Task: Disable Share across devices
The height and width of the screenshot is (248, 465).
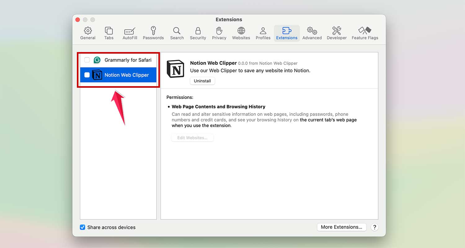Action: (x=82, y=227)
